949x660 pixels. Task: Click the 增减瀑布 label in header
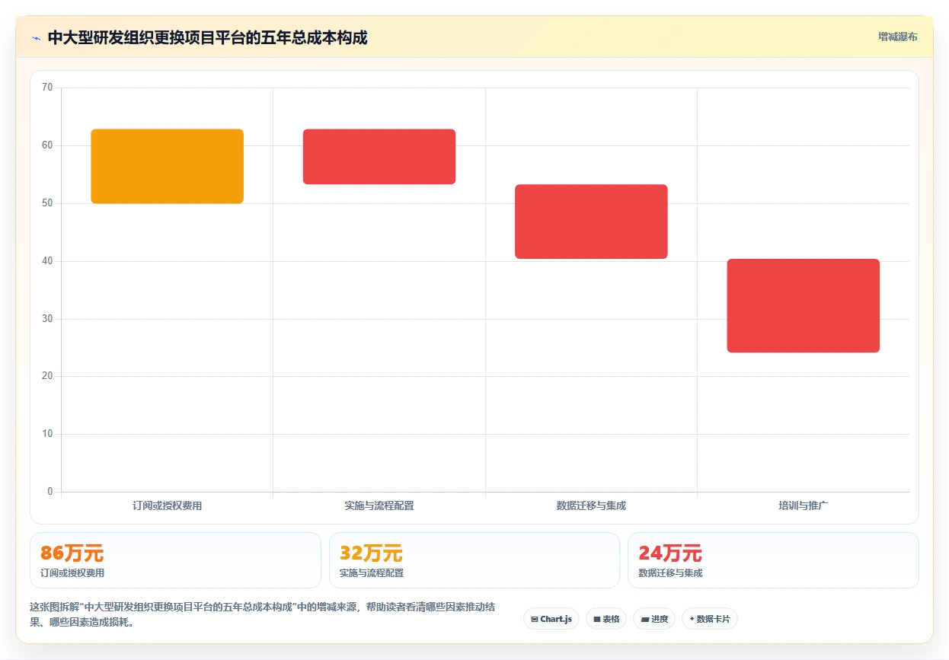[x=897, y=37]
